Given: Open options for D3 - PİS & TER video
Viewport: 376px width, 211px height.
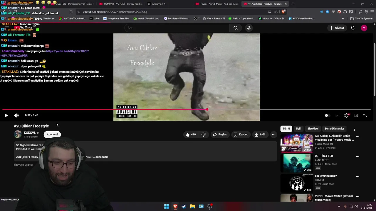Looking at the screenshot, I should click(357, 156).
